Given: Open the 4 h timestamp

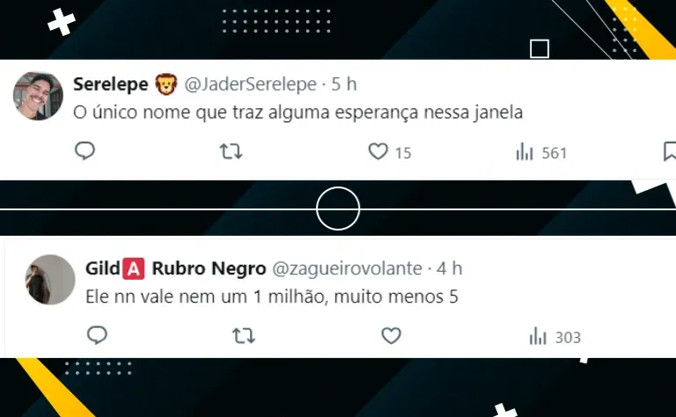Looking at the screenshot, I should 449,268.
